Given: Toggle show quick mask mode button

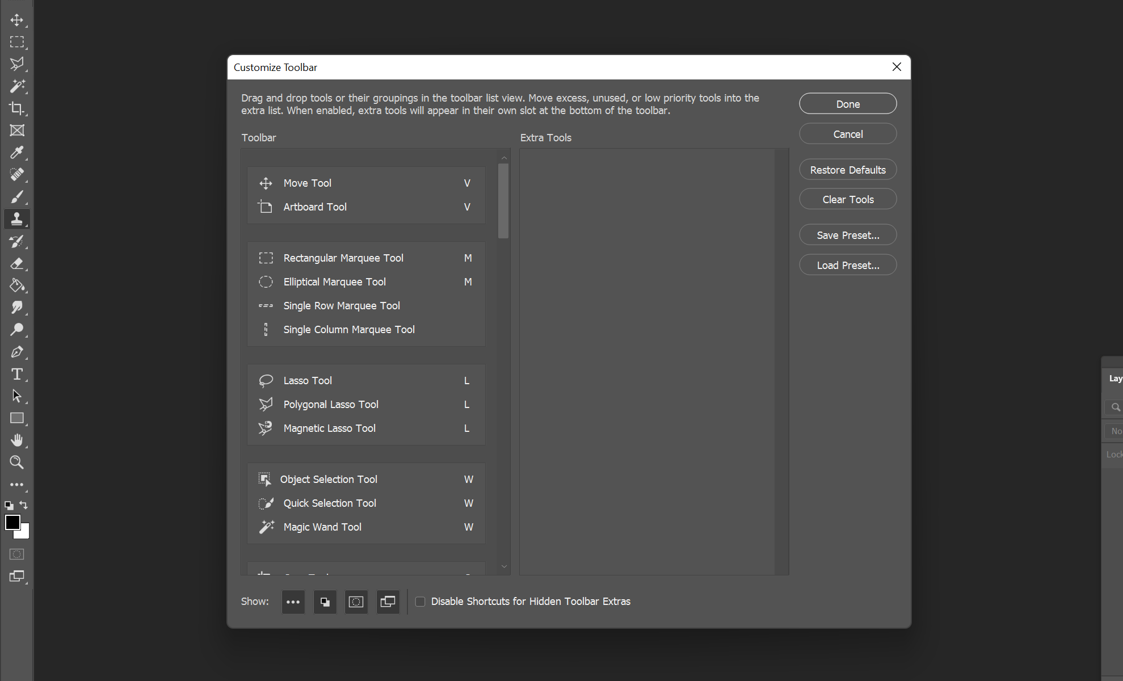Looking at the screenshot, I should tap(356, 602).
